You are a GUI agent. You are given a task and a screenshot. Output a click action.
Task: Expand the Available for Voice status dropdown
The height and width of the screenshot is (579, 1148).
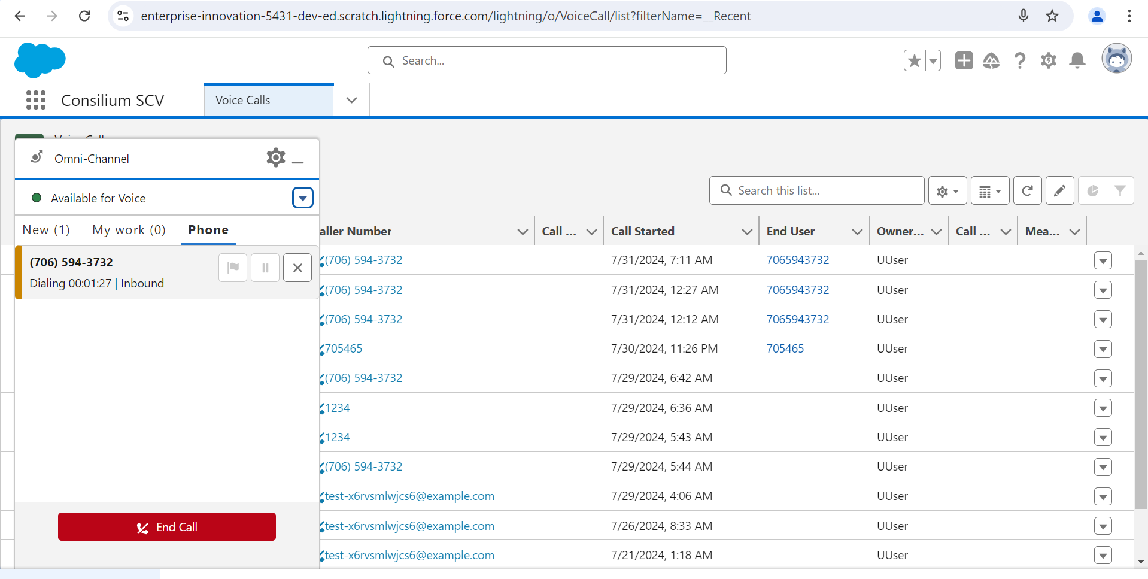(x=302, y=198)
